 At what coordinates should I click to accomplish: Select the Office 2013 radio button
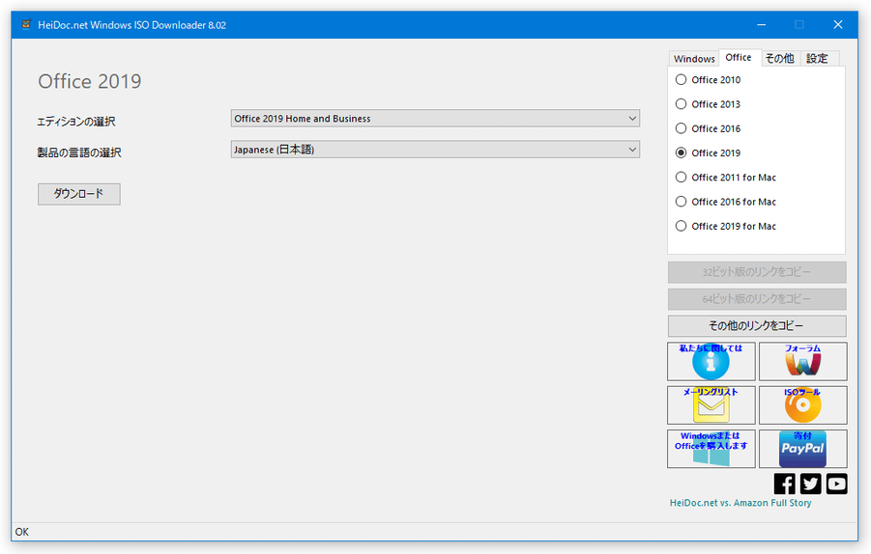[x=681, y=104]
